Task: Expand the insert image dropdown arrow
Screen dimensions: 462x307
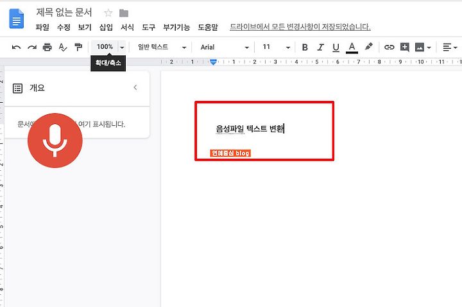Action: pos(429,48)
